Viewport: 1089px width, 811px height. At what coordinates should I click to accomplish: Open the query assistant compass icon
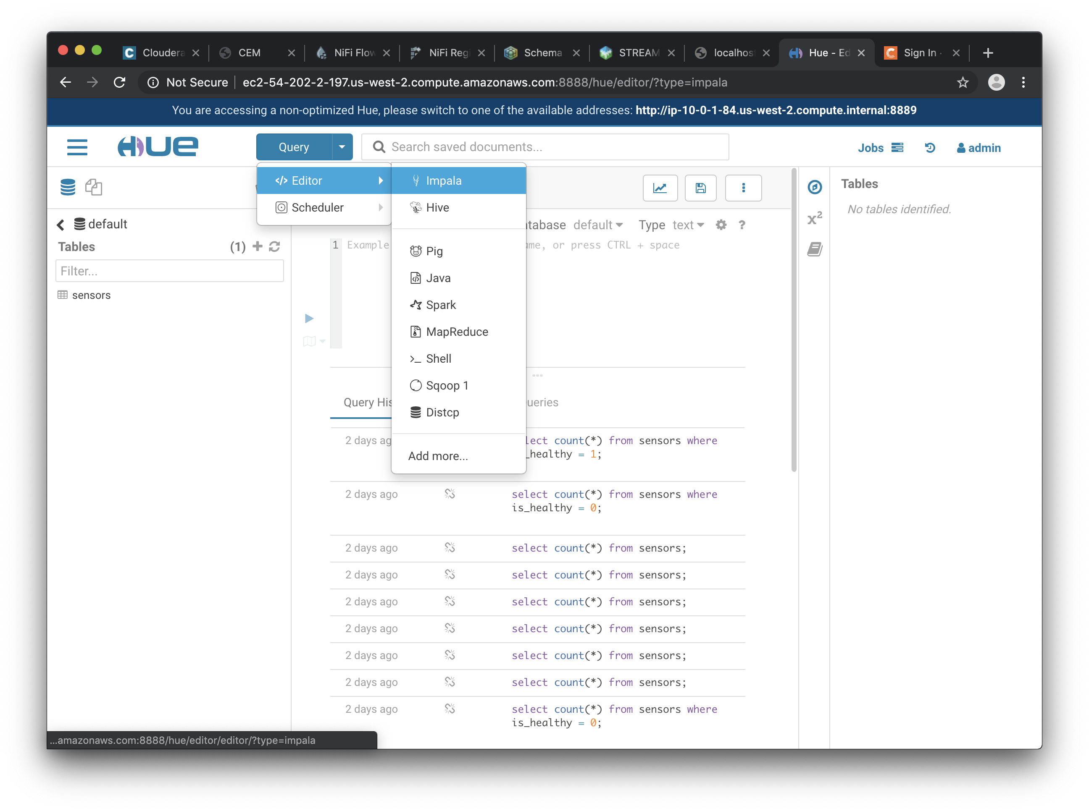[x=814, y=187]
